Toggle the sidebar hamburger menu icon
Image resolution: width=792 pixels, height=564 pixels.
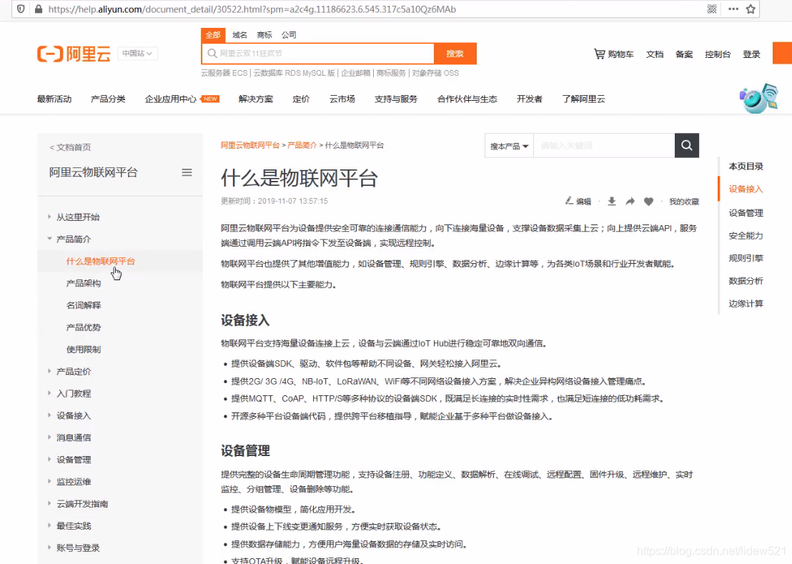point(187,173)
